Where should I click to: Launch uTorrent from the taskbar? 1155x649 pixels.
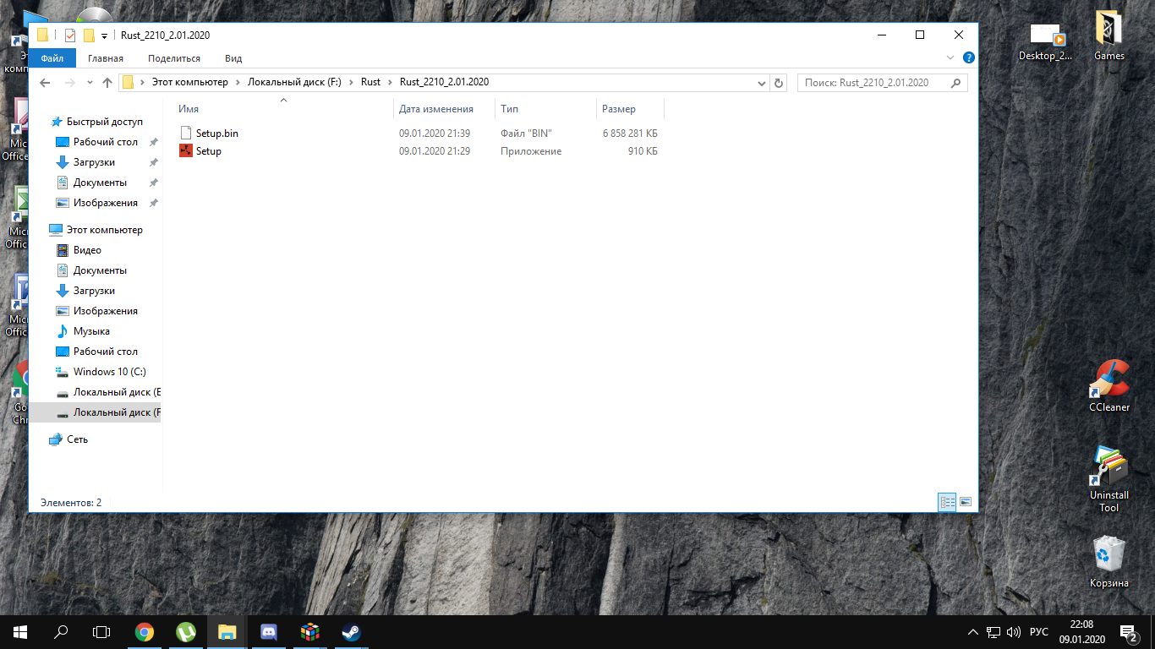(186, 632)
